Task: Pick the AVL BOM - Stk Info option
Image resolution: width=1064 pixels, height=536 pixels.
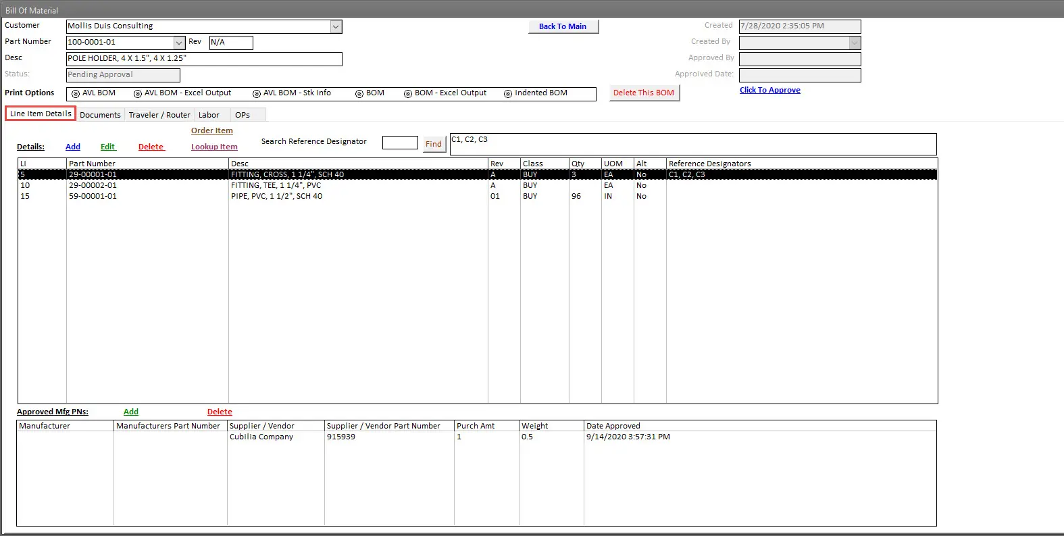Action: 257,94
